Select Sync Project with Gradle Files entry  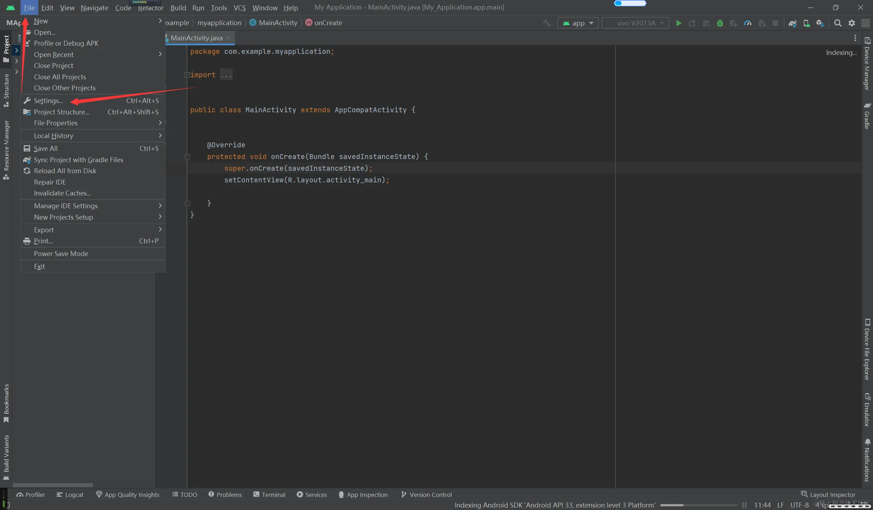coord(93,160)
